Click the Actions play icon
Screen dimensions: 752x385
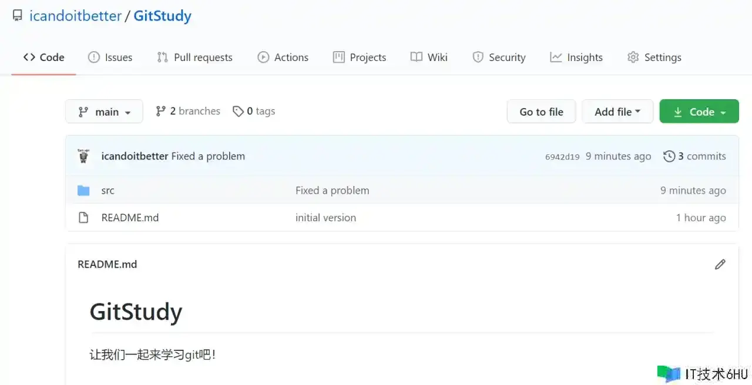click(x=263, y=57)
